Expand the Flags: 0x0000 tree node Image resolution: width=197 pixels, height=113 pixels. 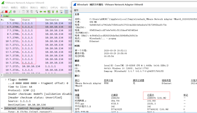click(x=6, y=80)
